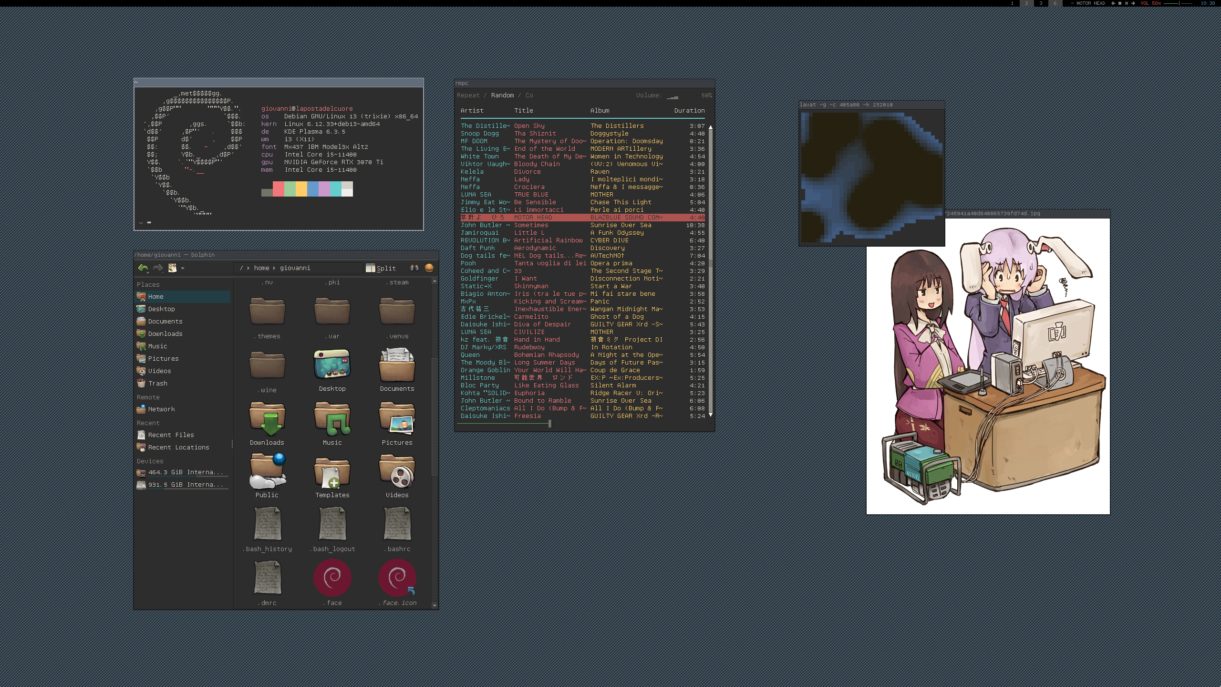
Task: Adjust the volume slider in top bar
Action: (x=1178, y=3)
